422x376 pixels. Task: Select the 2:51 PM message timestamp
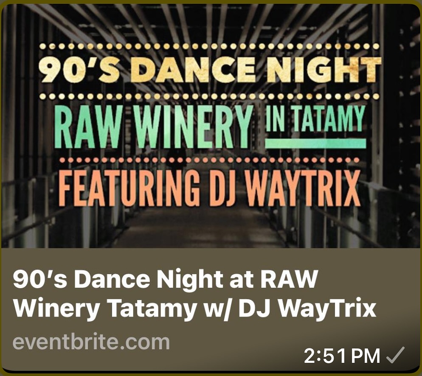click(x=342, y=356)
